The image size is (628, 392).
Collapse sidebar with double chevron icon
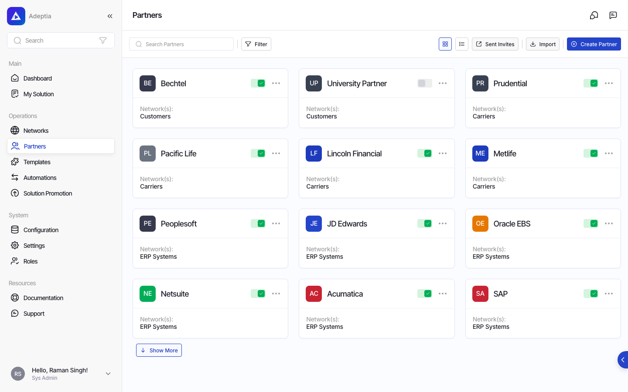pyautogui.click(x=110, y=16)
